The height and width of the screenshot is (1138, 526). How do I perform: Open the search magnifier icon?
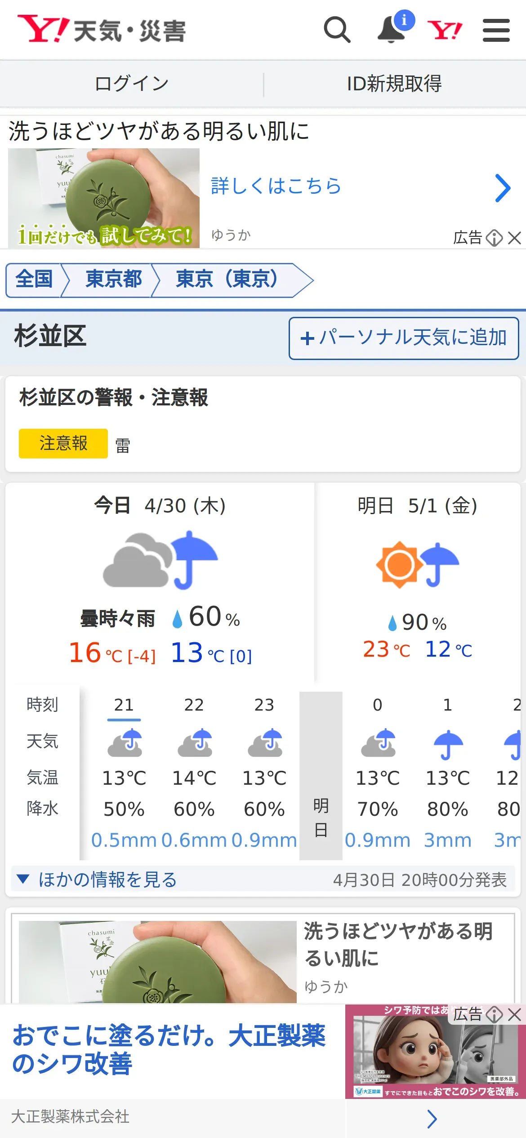point(337,30)
